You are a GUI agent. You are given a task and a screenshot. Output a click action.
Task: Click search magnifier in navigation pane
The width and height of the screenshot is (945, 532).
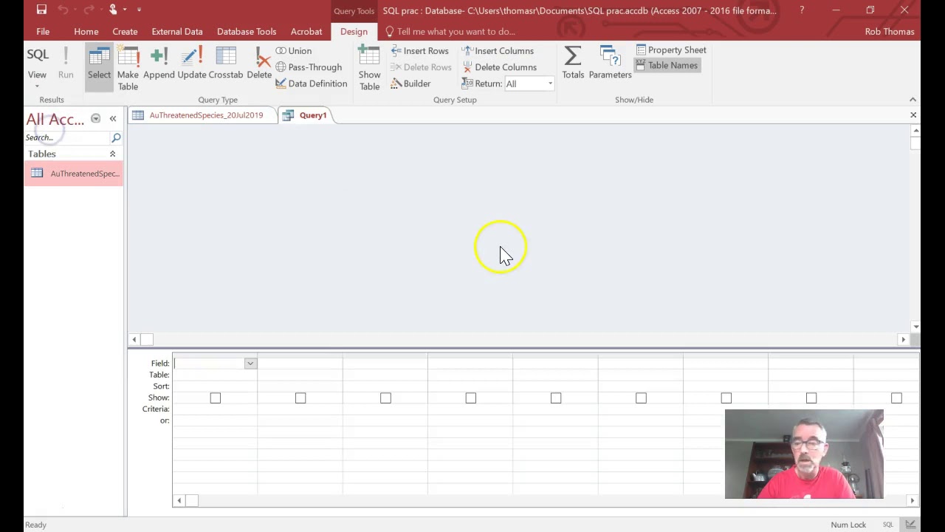(x=116, y=137)
